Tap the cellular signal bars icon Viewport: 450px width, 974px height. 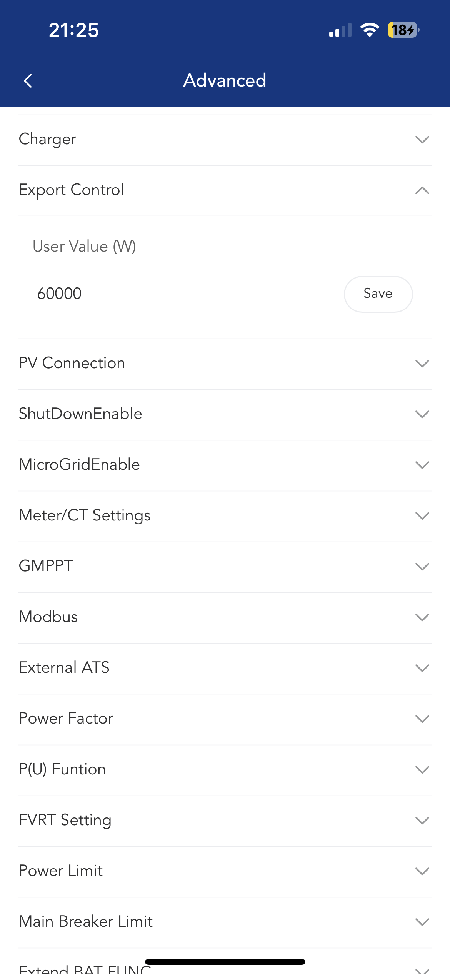(340, 30)
